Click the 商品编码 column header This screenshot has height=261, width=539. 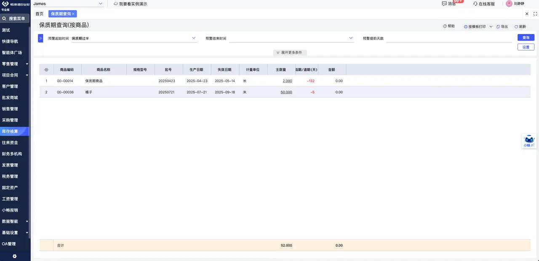coord(67,69)
